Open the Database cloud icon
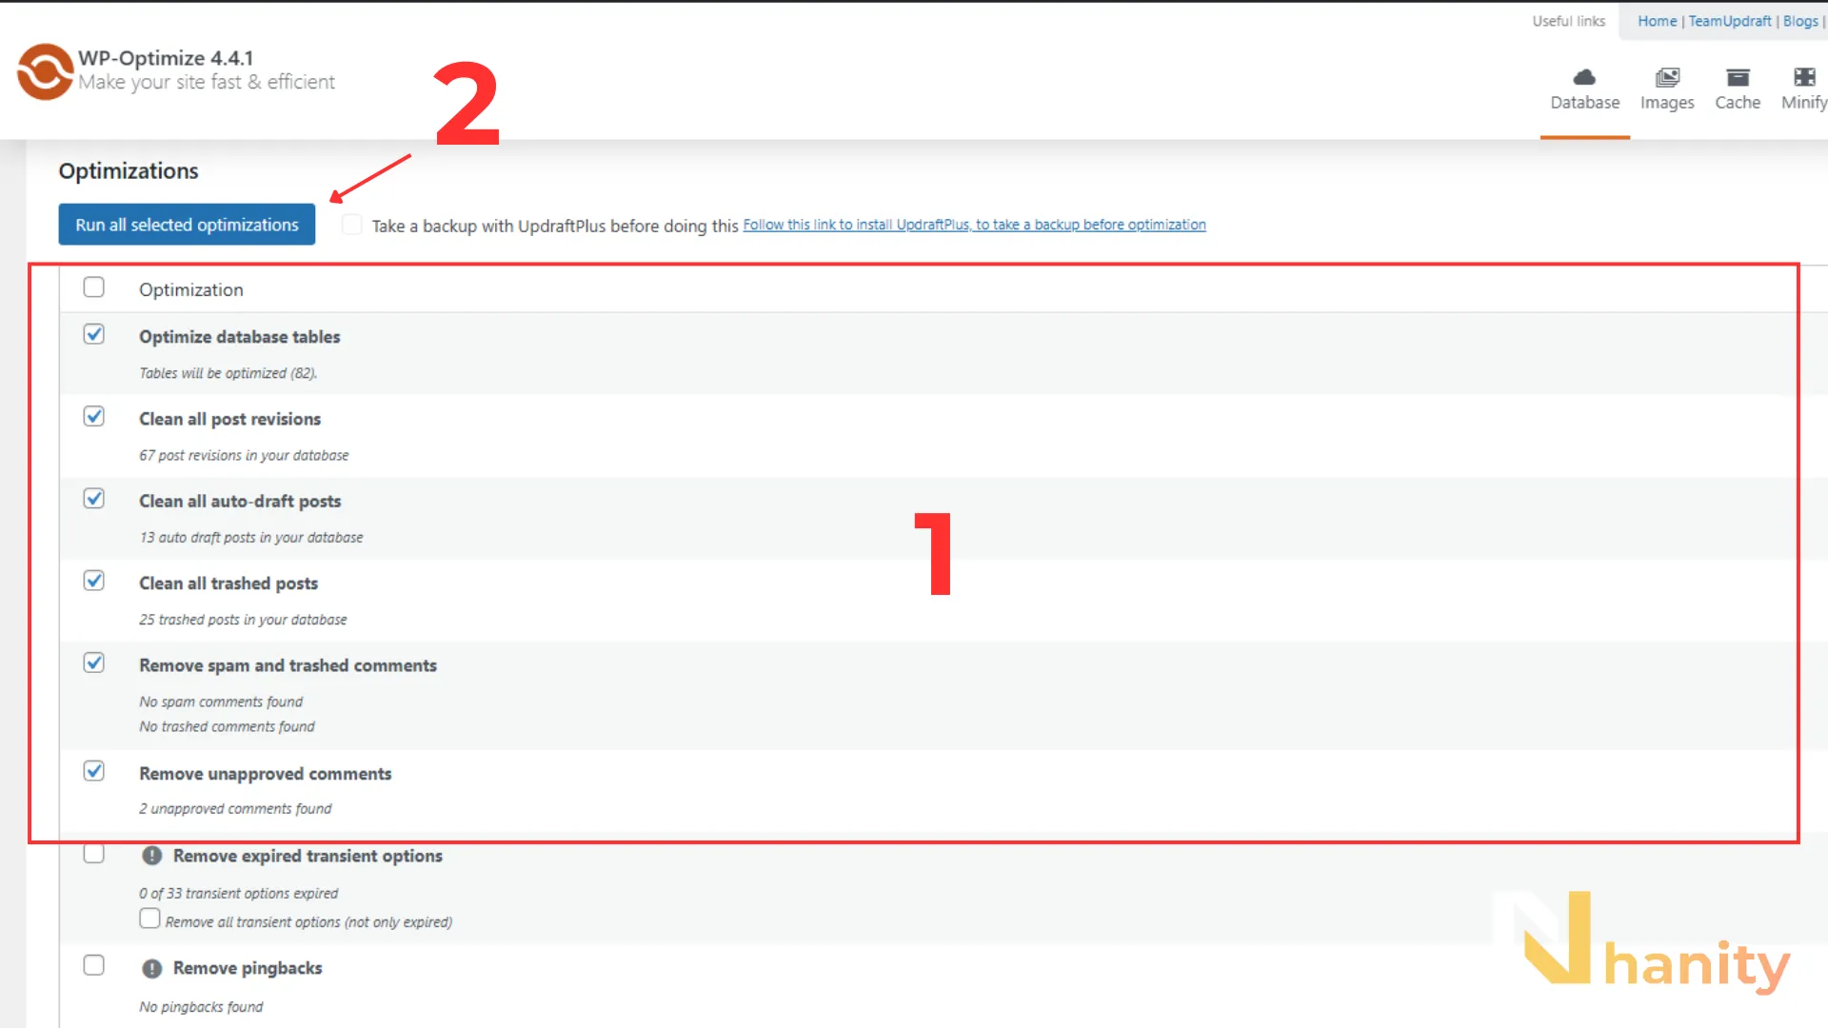This screenshot has width=1828, height=1028. (1584, 77)
